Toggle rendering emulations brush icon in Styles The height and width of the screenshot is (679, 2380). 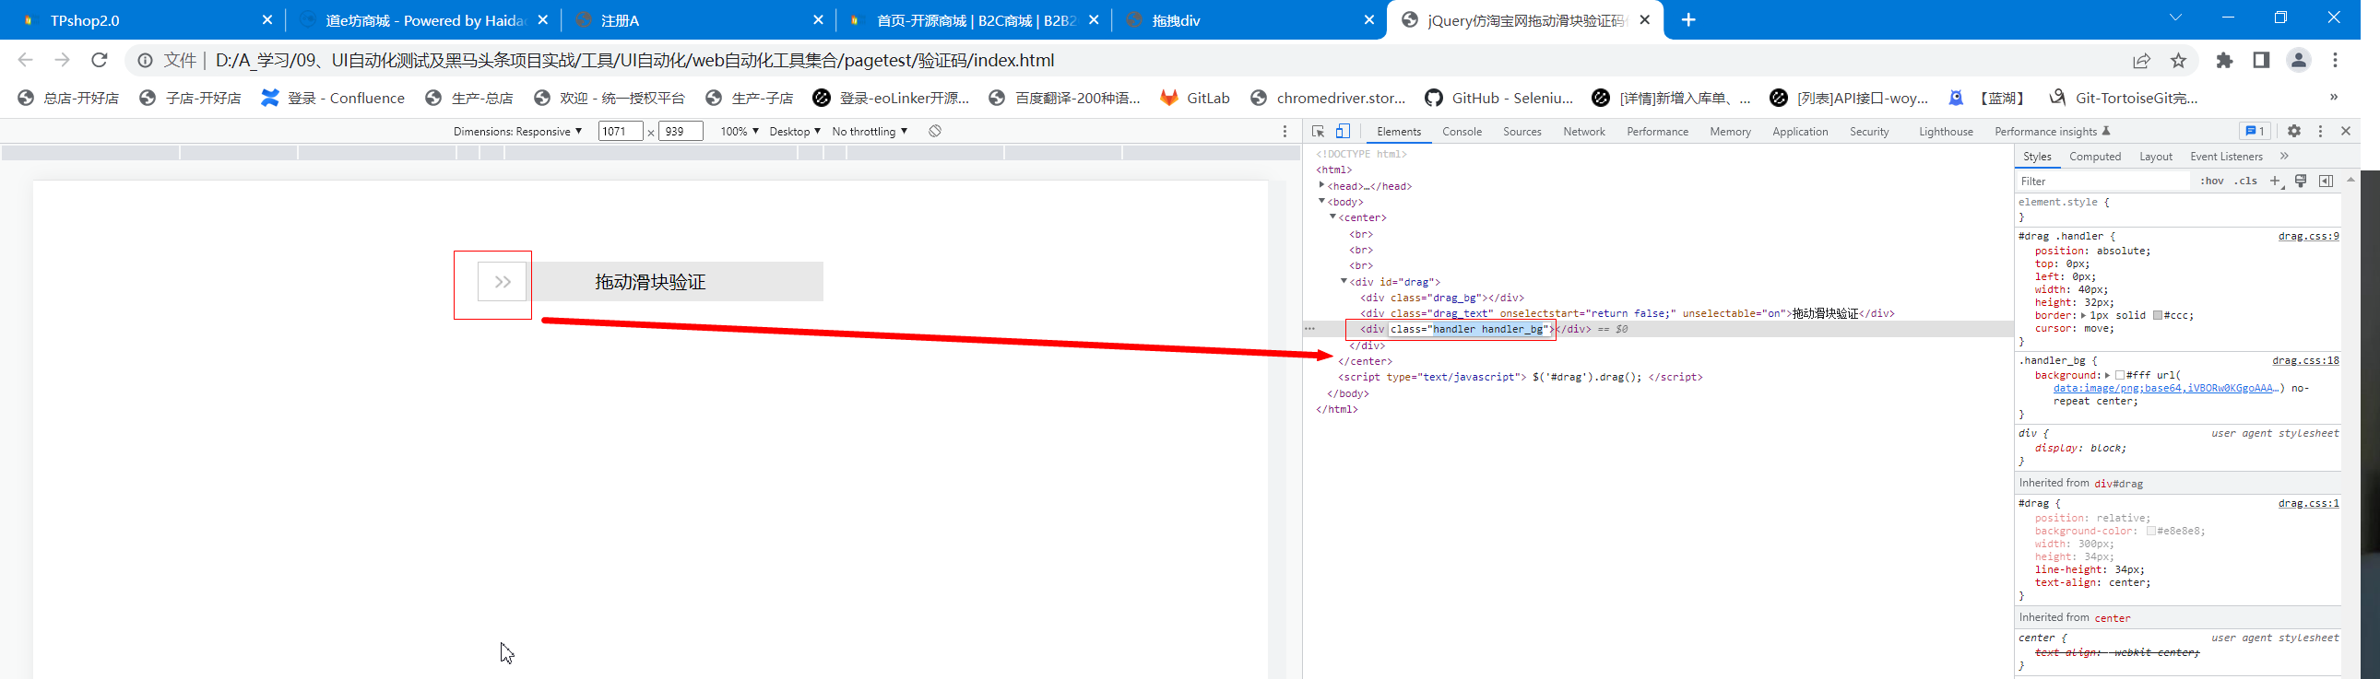point(2302,181)
